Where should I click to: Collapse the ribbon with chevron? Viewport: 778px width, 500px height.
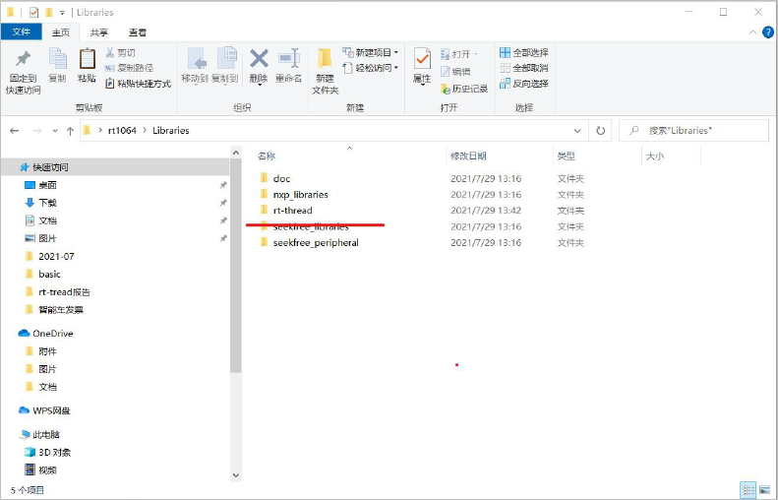click(x=752, y=32)
